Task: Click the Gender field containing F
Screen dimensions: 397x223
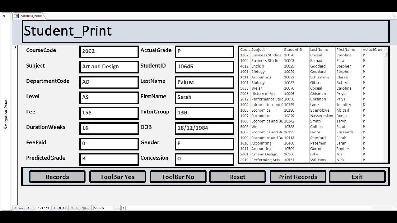Action: click(x=204, y=144)
